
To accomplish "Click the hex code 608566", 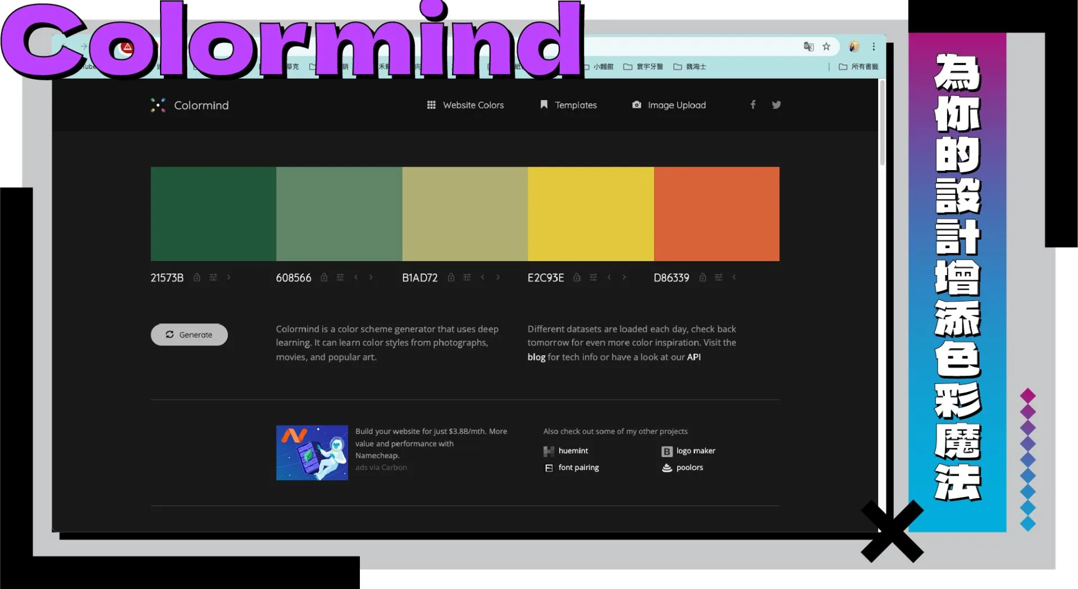I will 294,278.
